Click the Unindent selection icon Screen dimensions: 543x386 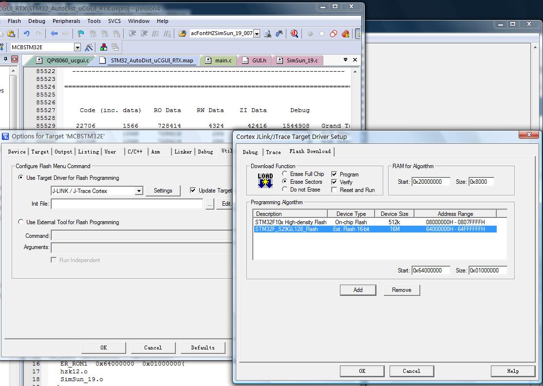pyautogui.click(x=144, y=34)
